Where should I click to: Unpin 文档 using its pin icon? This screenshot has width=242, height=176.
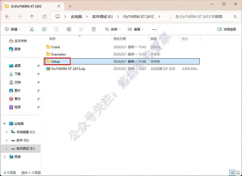pyautogui.click(x=38, y=82)
